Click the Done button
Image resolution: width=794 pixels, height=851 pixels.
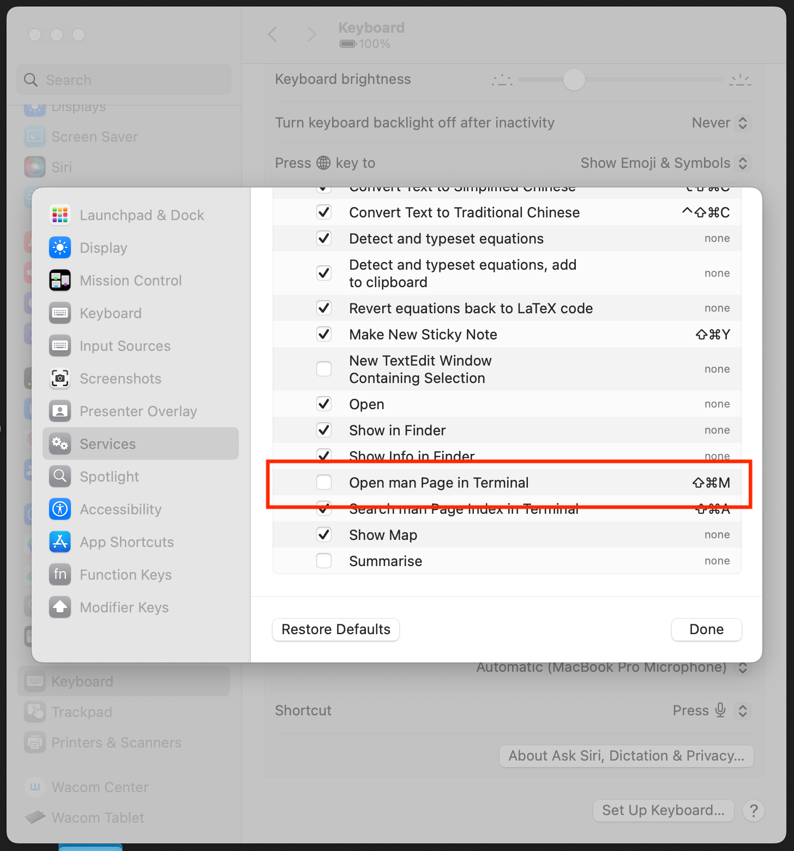coord(706,629)
